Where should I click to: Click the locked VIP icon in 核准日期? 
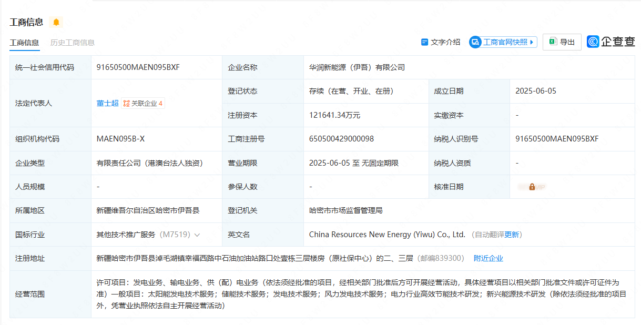click(x=532, y=187)
